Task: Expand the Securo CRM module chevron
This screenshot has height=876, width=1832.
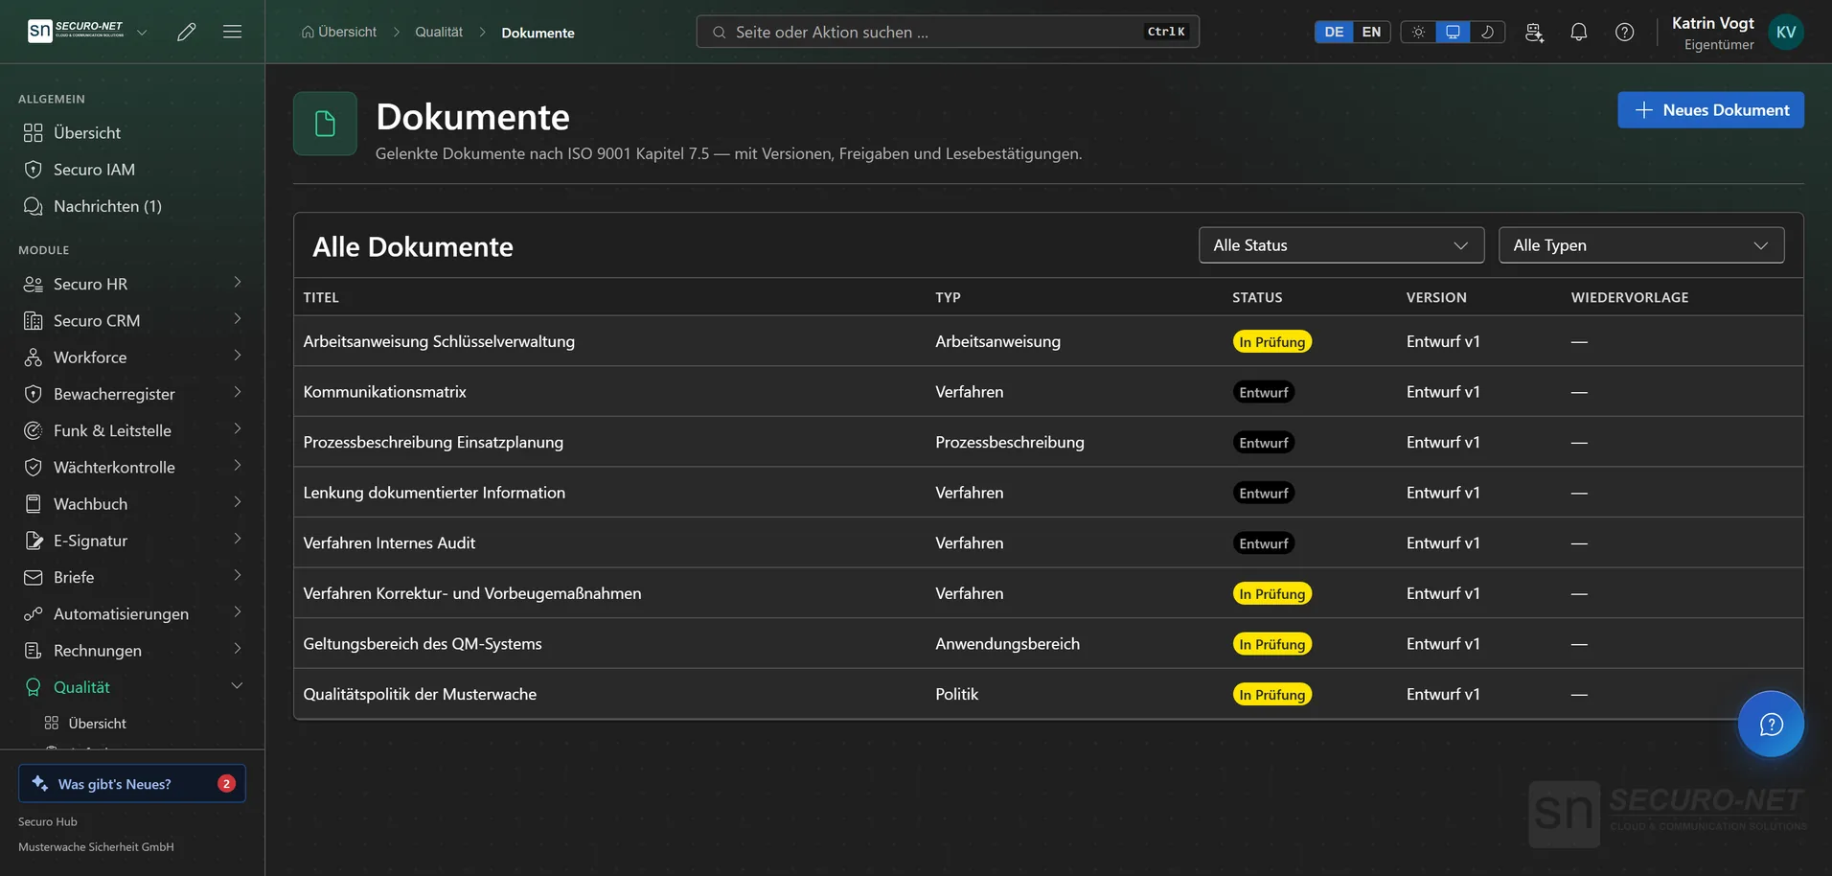Action: coord(238,319)
